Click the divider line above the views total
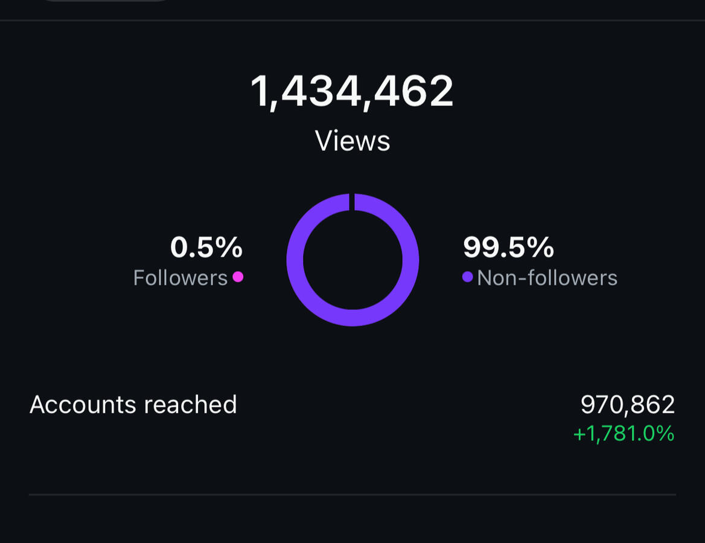 click(x=353, y=21)
